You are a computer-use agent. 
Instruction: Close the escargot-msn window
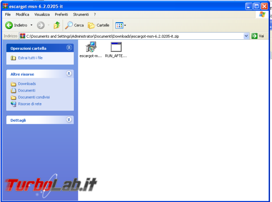(264, 6)
